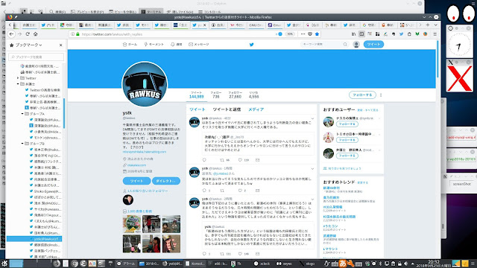Screen dimensions: 477x268
Task: Click reply icon on the first tweet
Action: [x=204, y=160]
